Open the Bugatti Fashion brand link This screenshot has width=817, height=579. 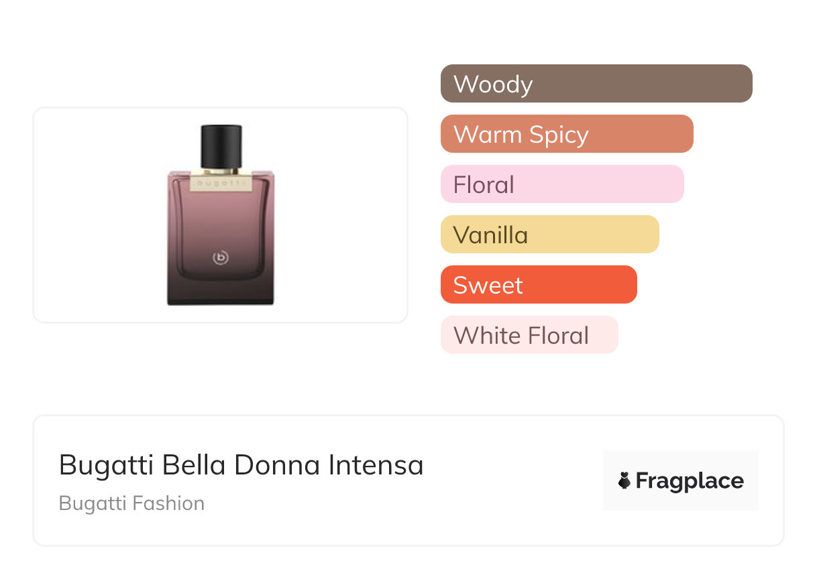click(131, 503)
